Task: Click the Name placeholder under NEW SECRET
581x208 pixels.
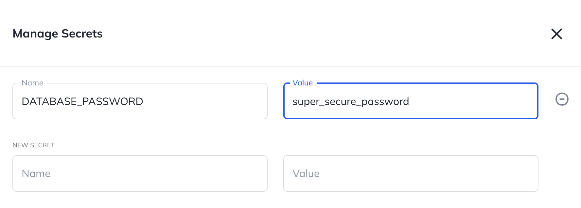Action: pyautogui.click(x=36, y=173)
